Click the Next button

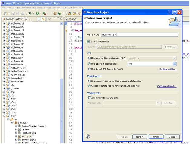[x=139, y=137]
